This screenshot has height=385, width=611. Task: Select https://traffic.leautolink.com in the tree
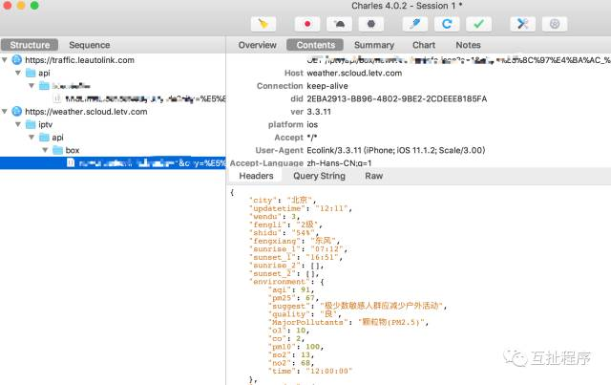click(79, 60)
